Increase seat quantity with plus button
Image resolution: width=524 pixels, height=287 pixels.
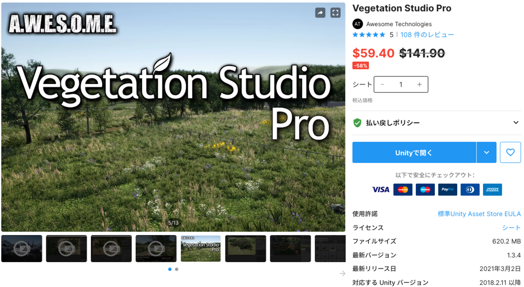tap(419, 85)
